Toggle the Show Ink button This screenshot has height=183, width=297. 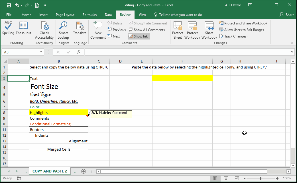(139, 36)
